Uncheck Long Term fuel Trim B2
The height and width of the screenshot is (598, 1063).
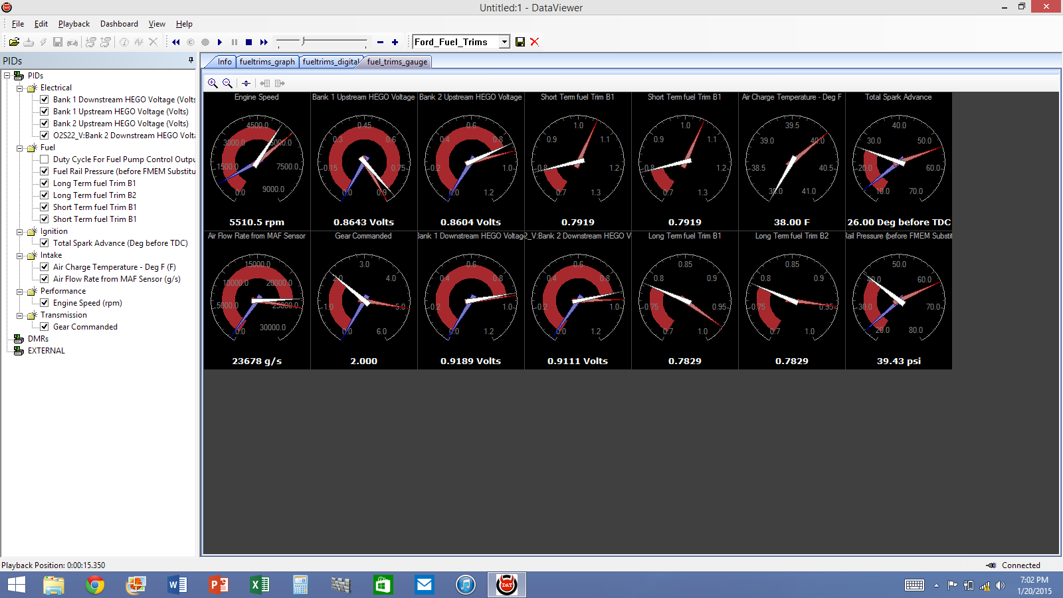pyautogui.click(x=44, y=195)
